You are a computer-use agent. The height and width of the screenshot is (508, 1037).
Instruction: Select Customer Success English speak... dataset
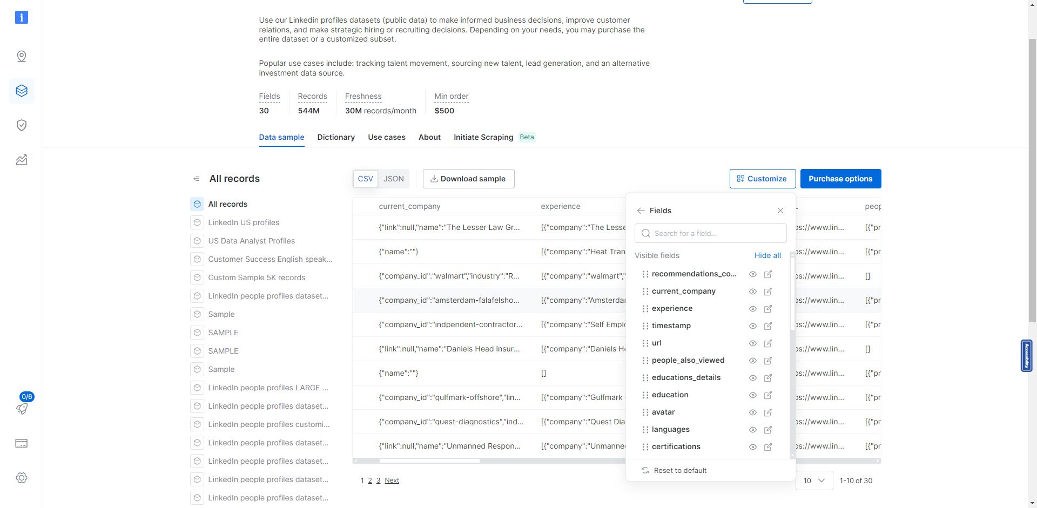(x=270, y=259)
